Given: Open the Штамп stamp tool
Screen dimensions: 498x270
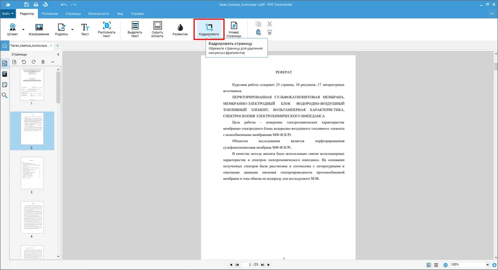Looking at the screenshot, I should click(12, 29).
